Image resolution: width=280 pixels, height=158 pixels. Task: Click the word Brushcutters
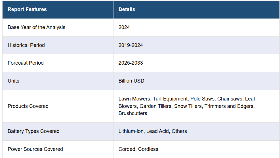point(133,113)
